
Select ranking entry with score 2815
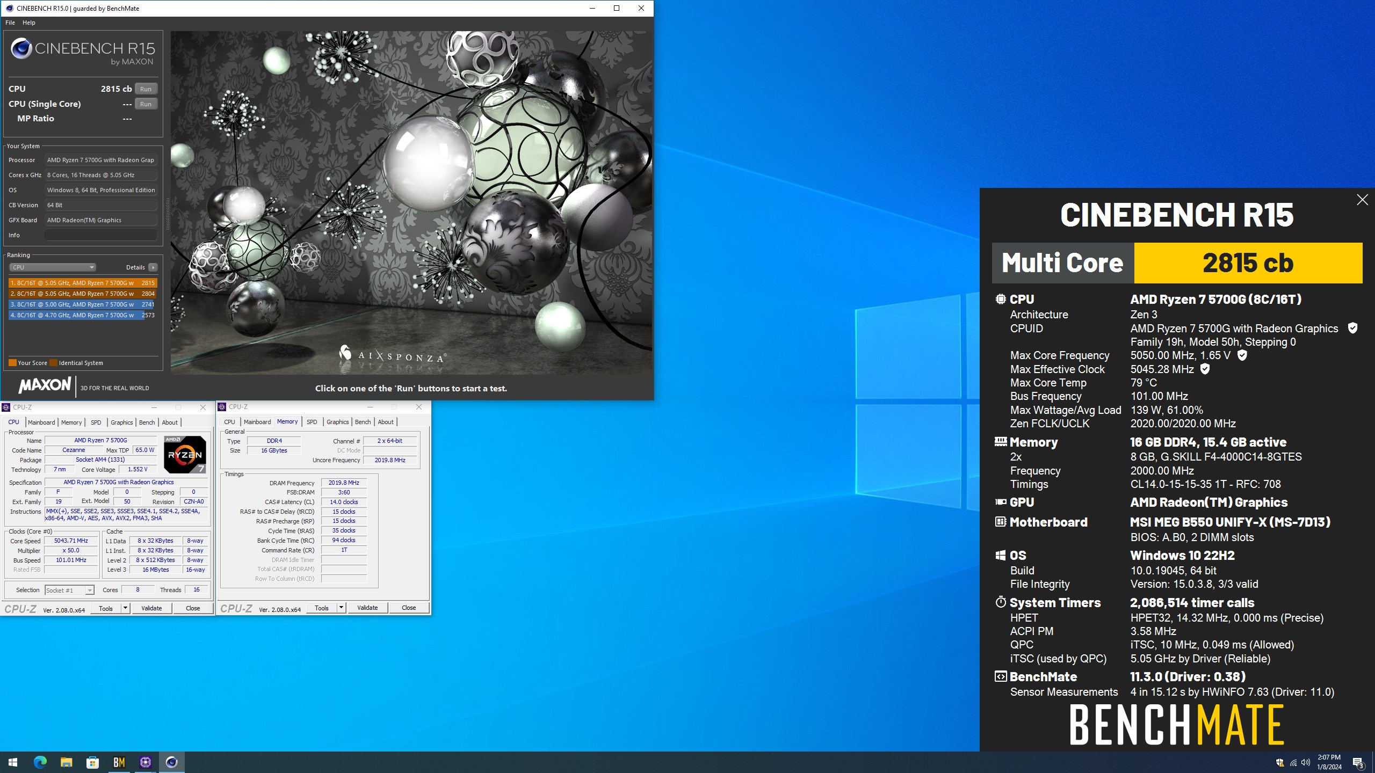pos(83,283)
